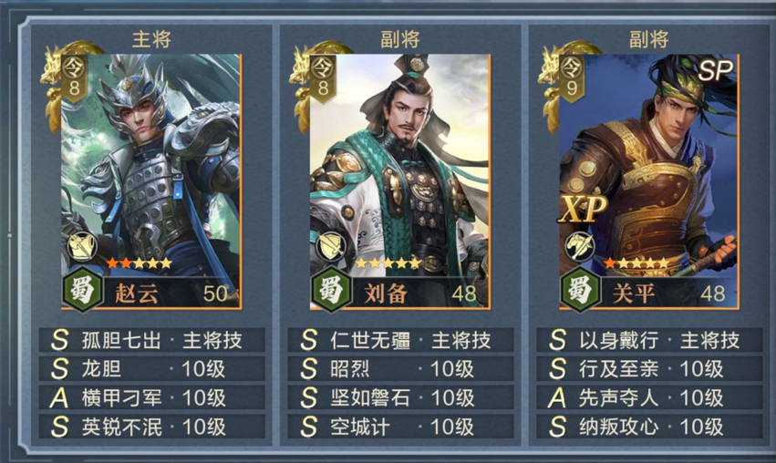The height and width of the screenshot is (463, 776).
Task: Open 赵云 general portrait card
Action: click(151, 181)
